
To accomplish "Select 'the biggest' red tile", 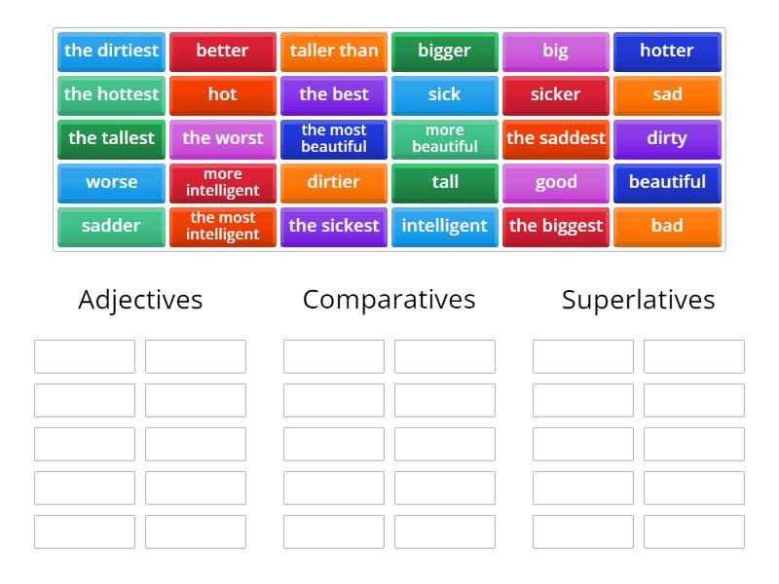I will 556,227.
